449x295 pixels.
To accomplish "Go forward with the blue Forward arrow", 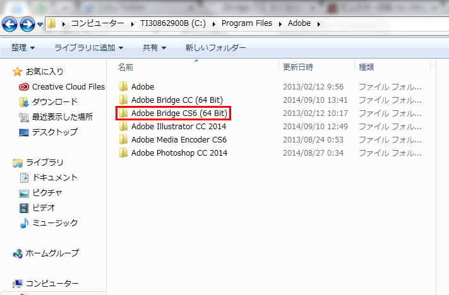I will click(28, 24).
